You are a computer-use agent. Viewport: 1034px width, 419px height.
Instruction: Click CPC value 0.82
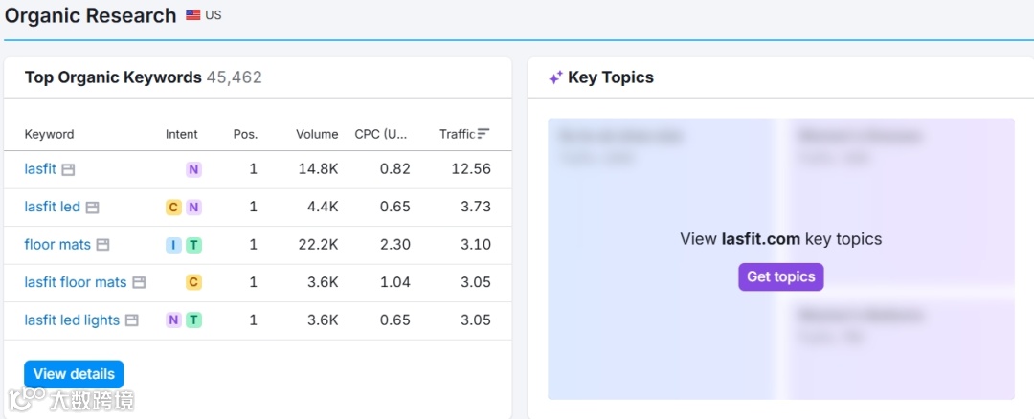[395, 169]
